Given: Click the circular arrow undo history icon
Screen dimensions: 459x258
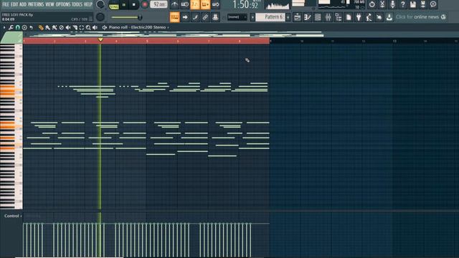Looking at the screenshot, I should click(x=372, y=4).
